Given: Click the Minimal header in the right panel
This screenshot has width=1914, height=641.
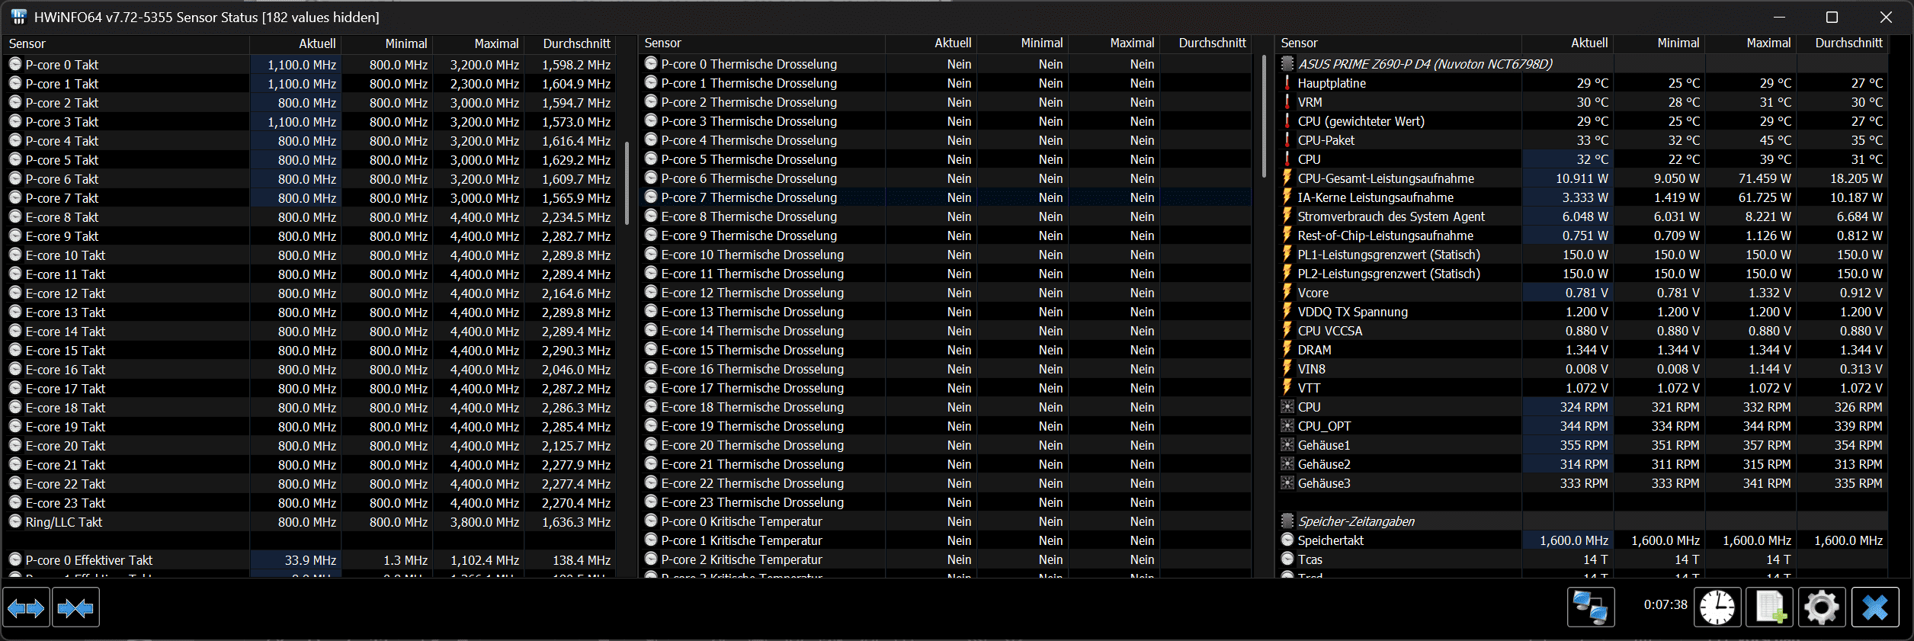Looking at the screenshot, I should point(1659,43).
